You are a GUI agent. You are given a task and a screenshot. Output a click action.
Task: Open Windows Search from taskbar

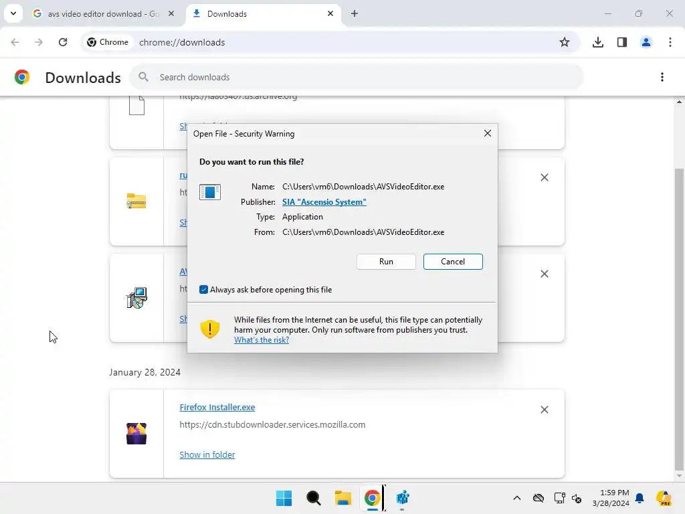313,498
